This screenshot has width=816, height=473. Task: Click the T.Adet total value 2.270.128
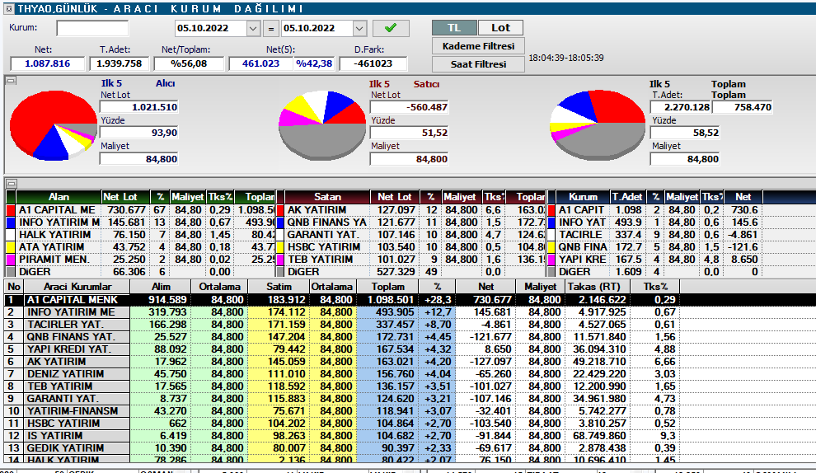[x=680, y=107]
